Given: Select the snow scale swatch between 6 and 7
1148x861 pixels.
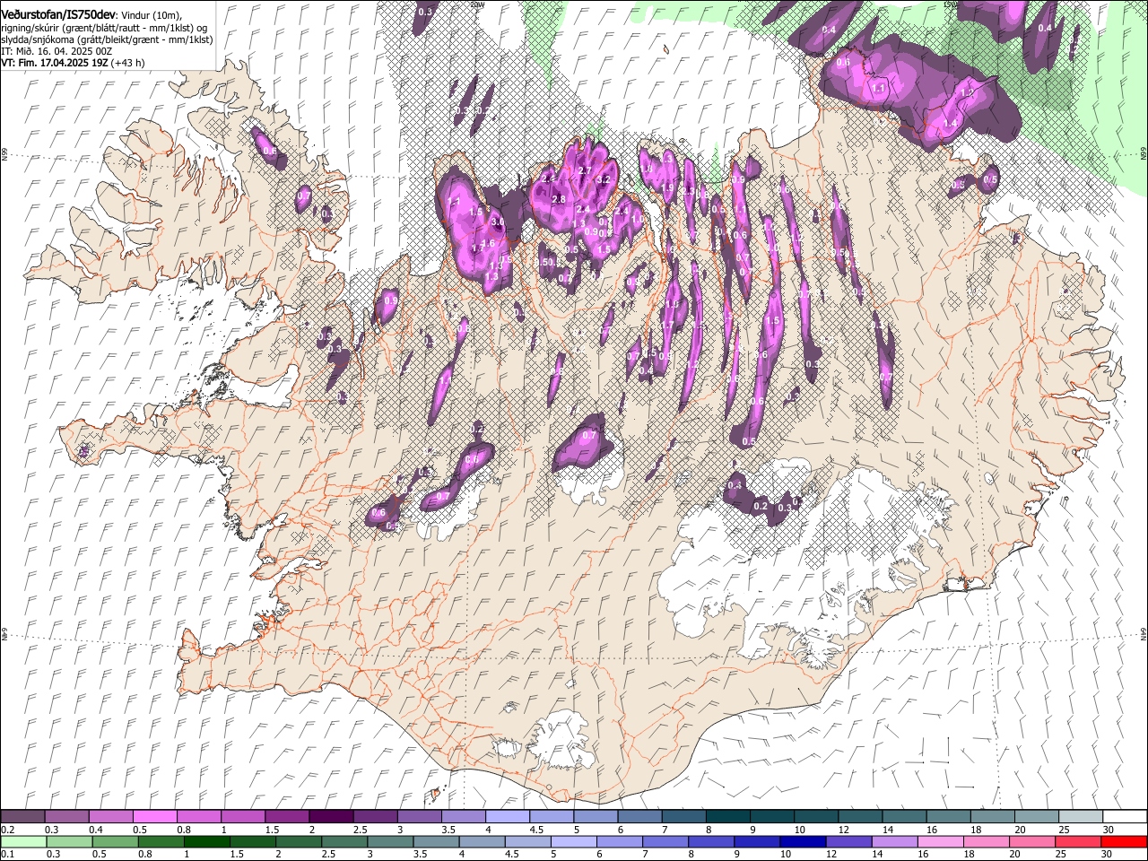Looking at the screenshot, I should point(639,816).
